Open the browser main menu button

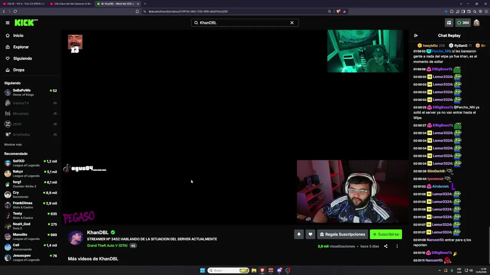[x=486, y=11]
